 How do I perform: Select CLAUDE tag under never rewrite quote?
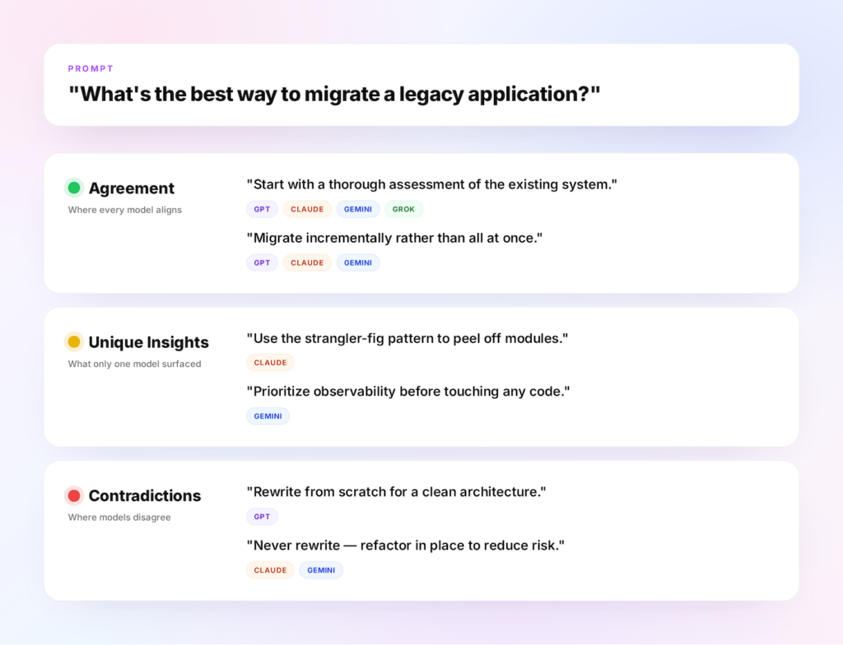(x=270, y=570)
